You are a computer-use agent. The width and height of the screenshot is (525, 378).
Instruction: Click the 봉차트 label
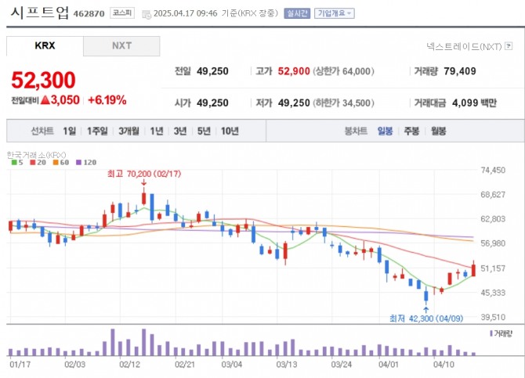[x=356, y=131]
